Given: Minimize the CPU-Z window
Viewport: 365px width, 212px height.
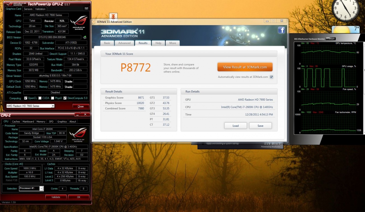Looking at the screenshot, I should [x=77, y=115].
